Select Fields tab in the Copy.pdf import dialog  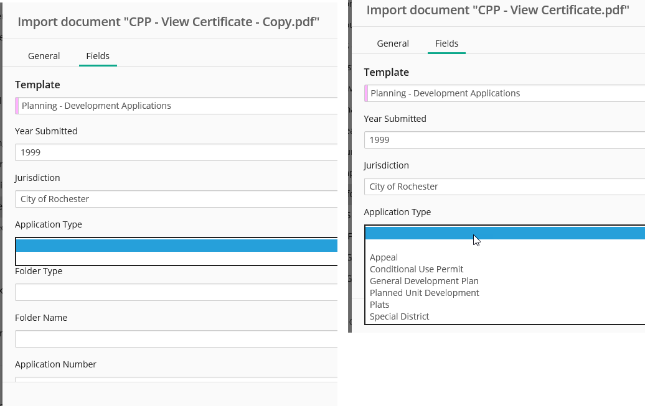click(98, 56)
